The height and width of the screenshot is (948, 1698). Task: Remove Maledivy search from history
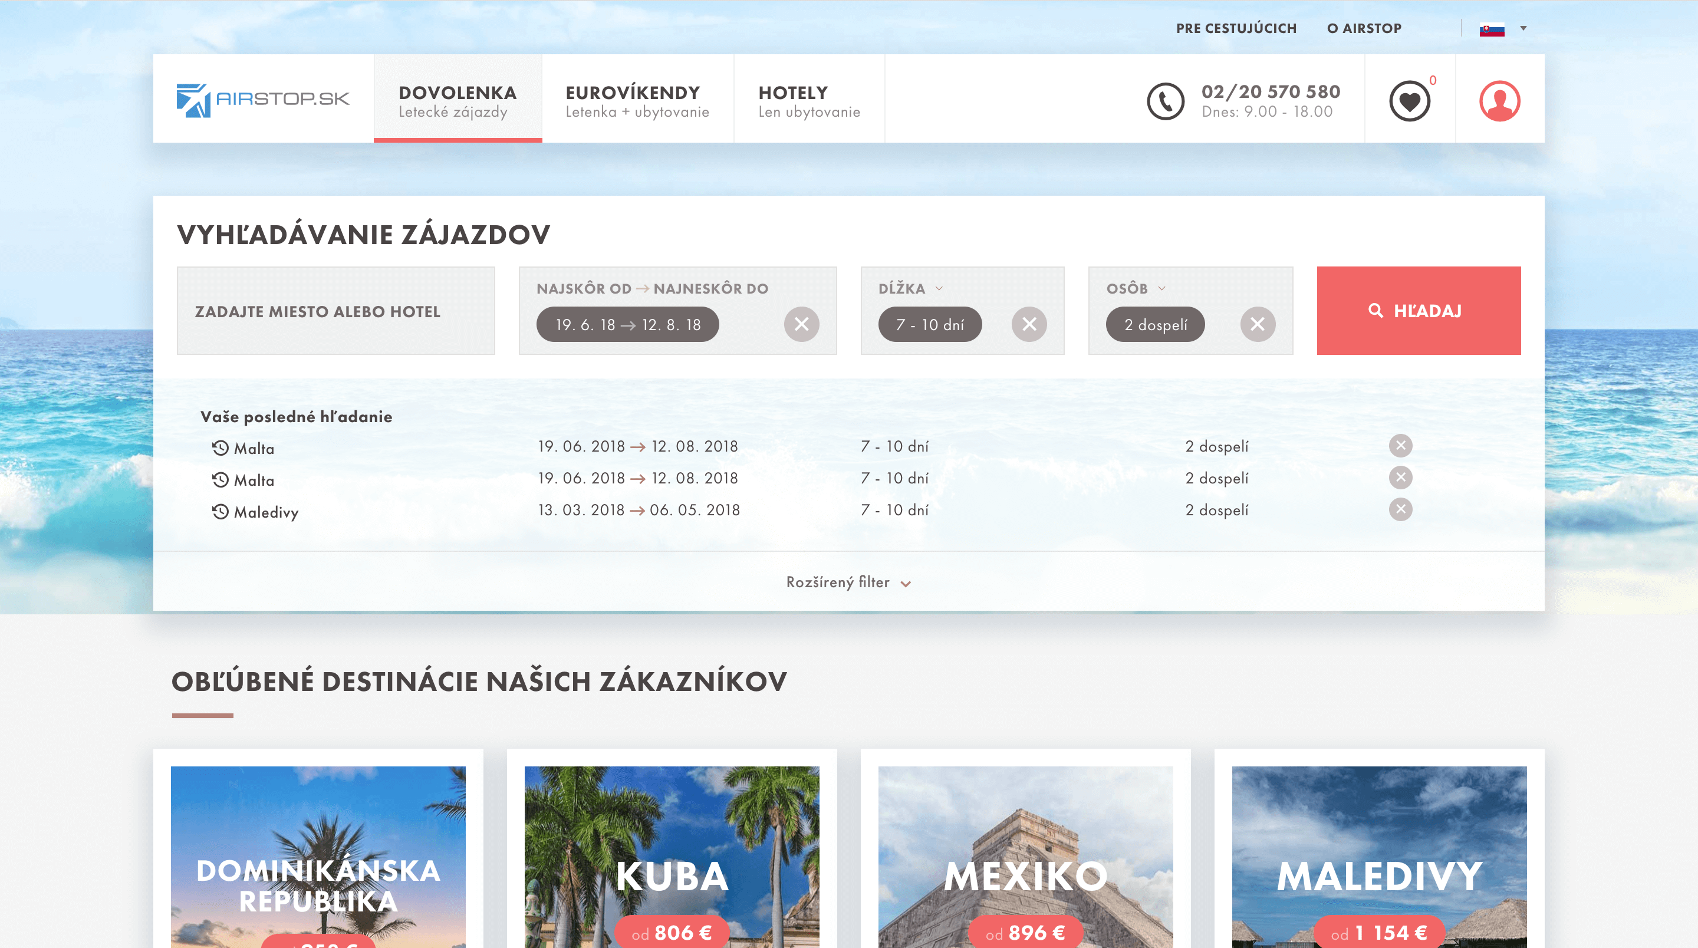(x=1400, y=509)
